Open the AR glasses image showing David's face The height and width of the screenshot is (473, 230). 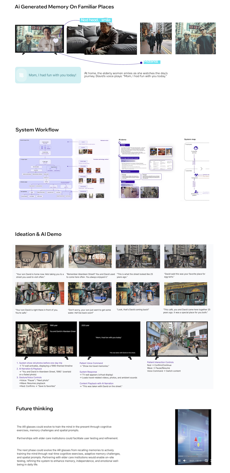pos(40,256)
